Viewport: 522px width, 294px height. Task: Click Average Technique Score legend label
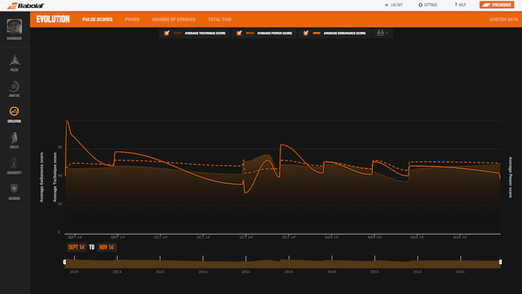click(x=205, y=33)
